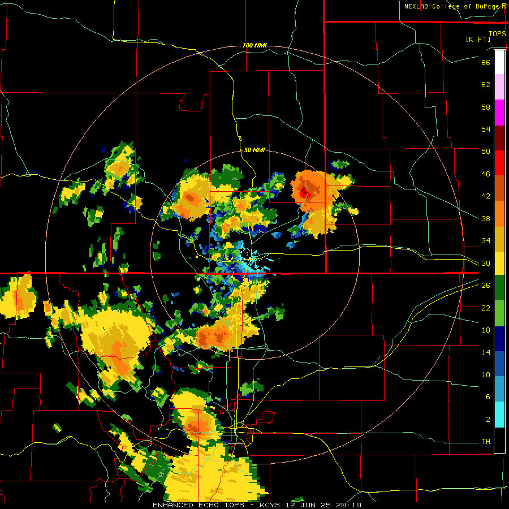Click the legend value 62
The image size is (509, 509).
coord(486,85)
